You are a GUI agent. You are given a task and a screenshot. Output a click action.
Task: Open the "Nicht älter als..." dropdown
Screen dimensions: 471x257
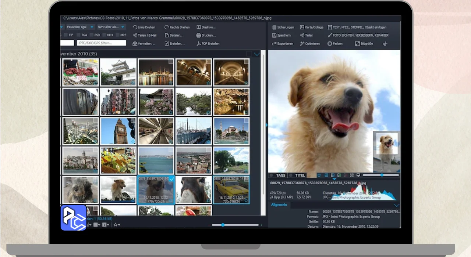point(111,27)
